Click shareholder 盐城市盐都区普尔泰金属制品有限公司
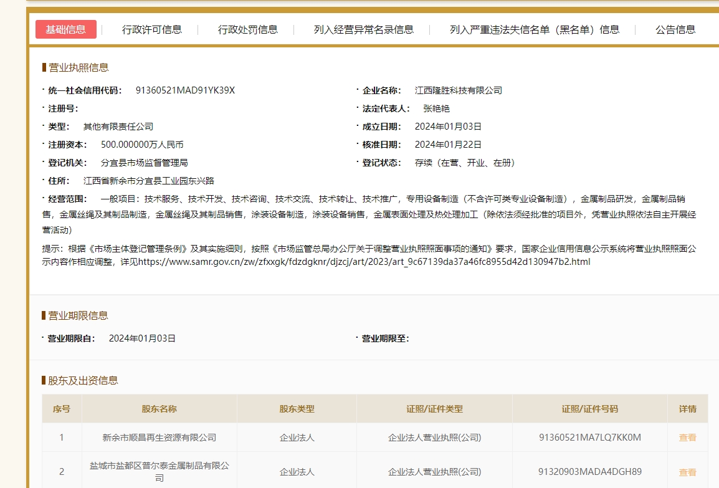This screenshot has height=488, width=719. 159,472
